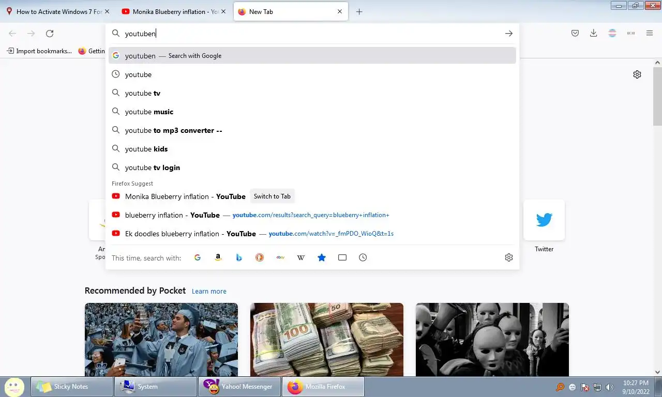Open the Downloads panel
662x397 pixels.
tap(594, 33)
